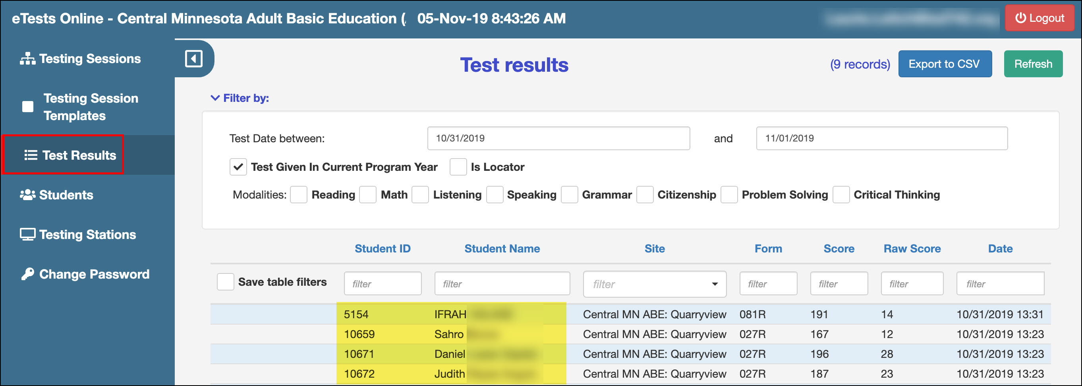Click the Refresh icon button
This screenshot has height=386, width=1082.
click(x=1033, y=64)
